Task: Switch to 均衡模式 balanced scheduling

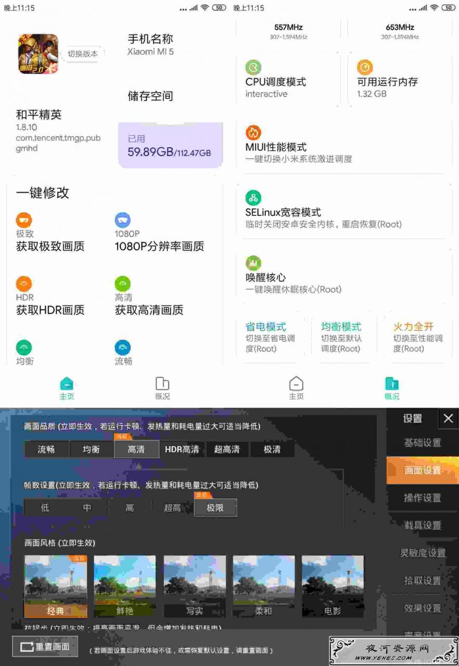Action: point(344,338)
